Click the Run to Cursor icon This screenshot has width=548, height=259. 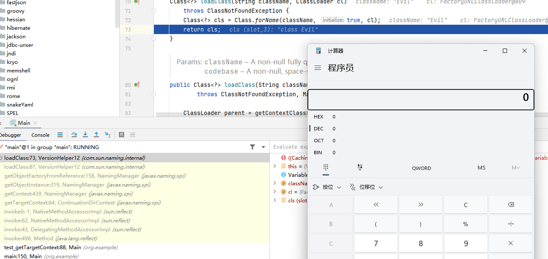tap(107, 135)
